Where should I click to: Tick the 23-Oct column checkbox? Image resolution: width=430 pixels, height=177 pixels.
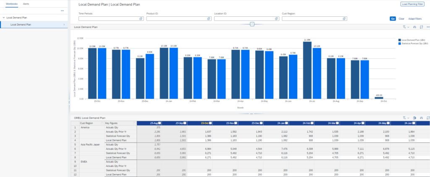pyautogui.click(x=211, y=123)
